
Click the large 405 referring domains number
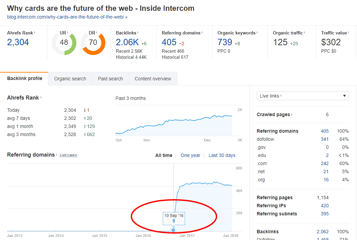tap(169, 42)
